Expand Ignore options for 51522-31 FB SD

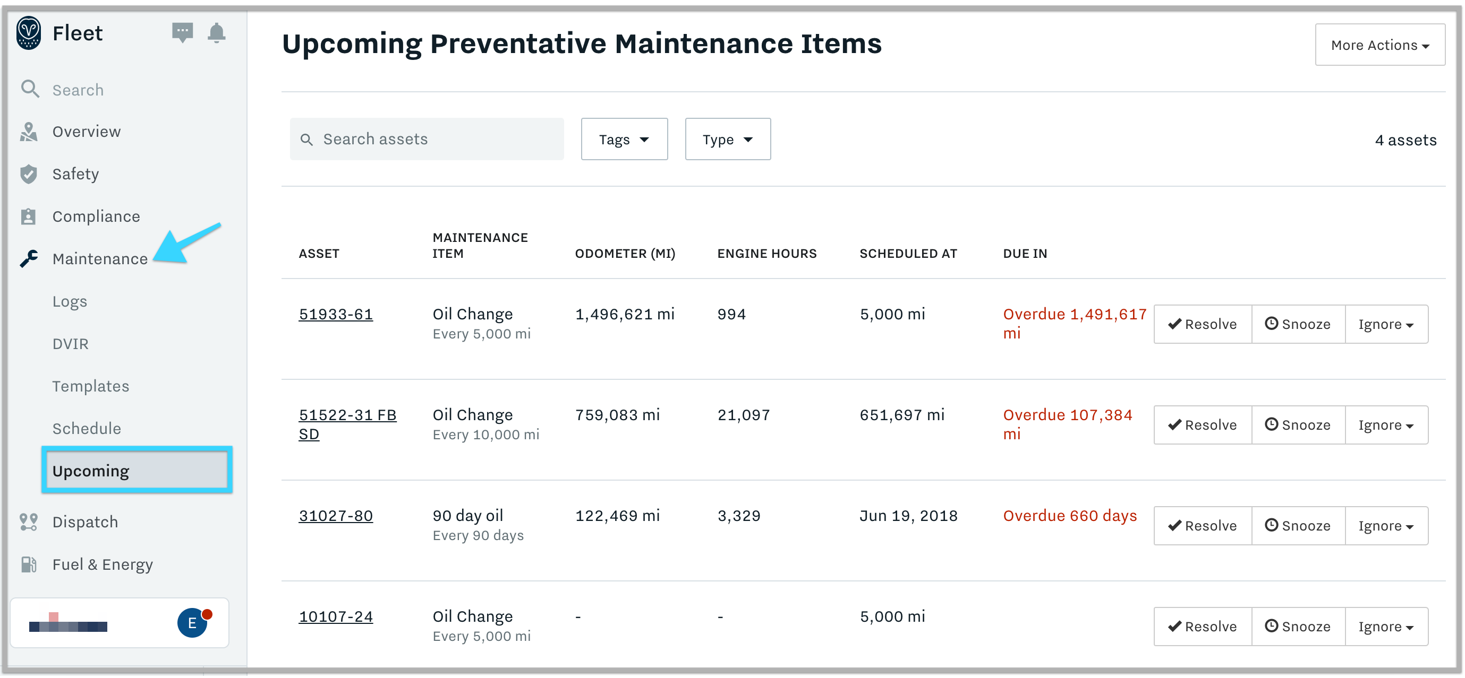1386,424
